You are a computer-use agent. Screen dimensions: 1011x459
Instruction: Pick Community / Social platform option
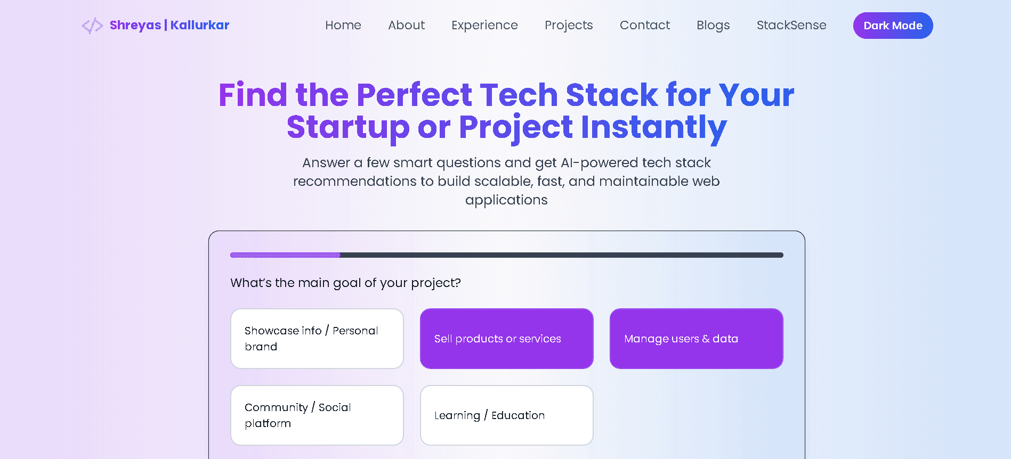pyautogui.click(x=317, y=415)
